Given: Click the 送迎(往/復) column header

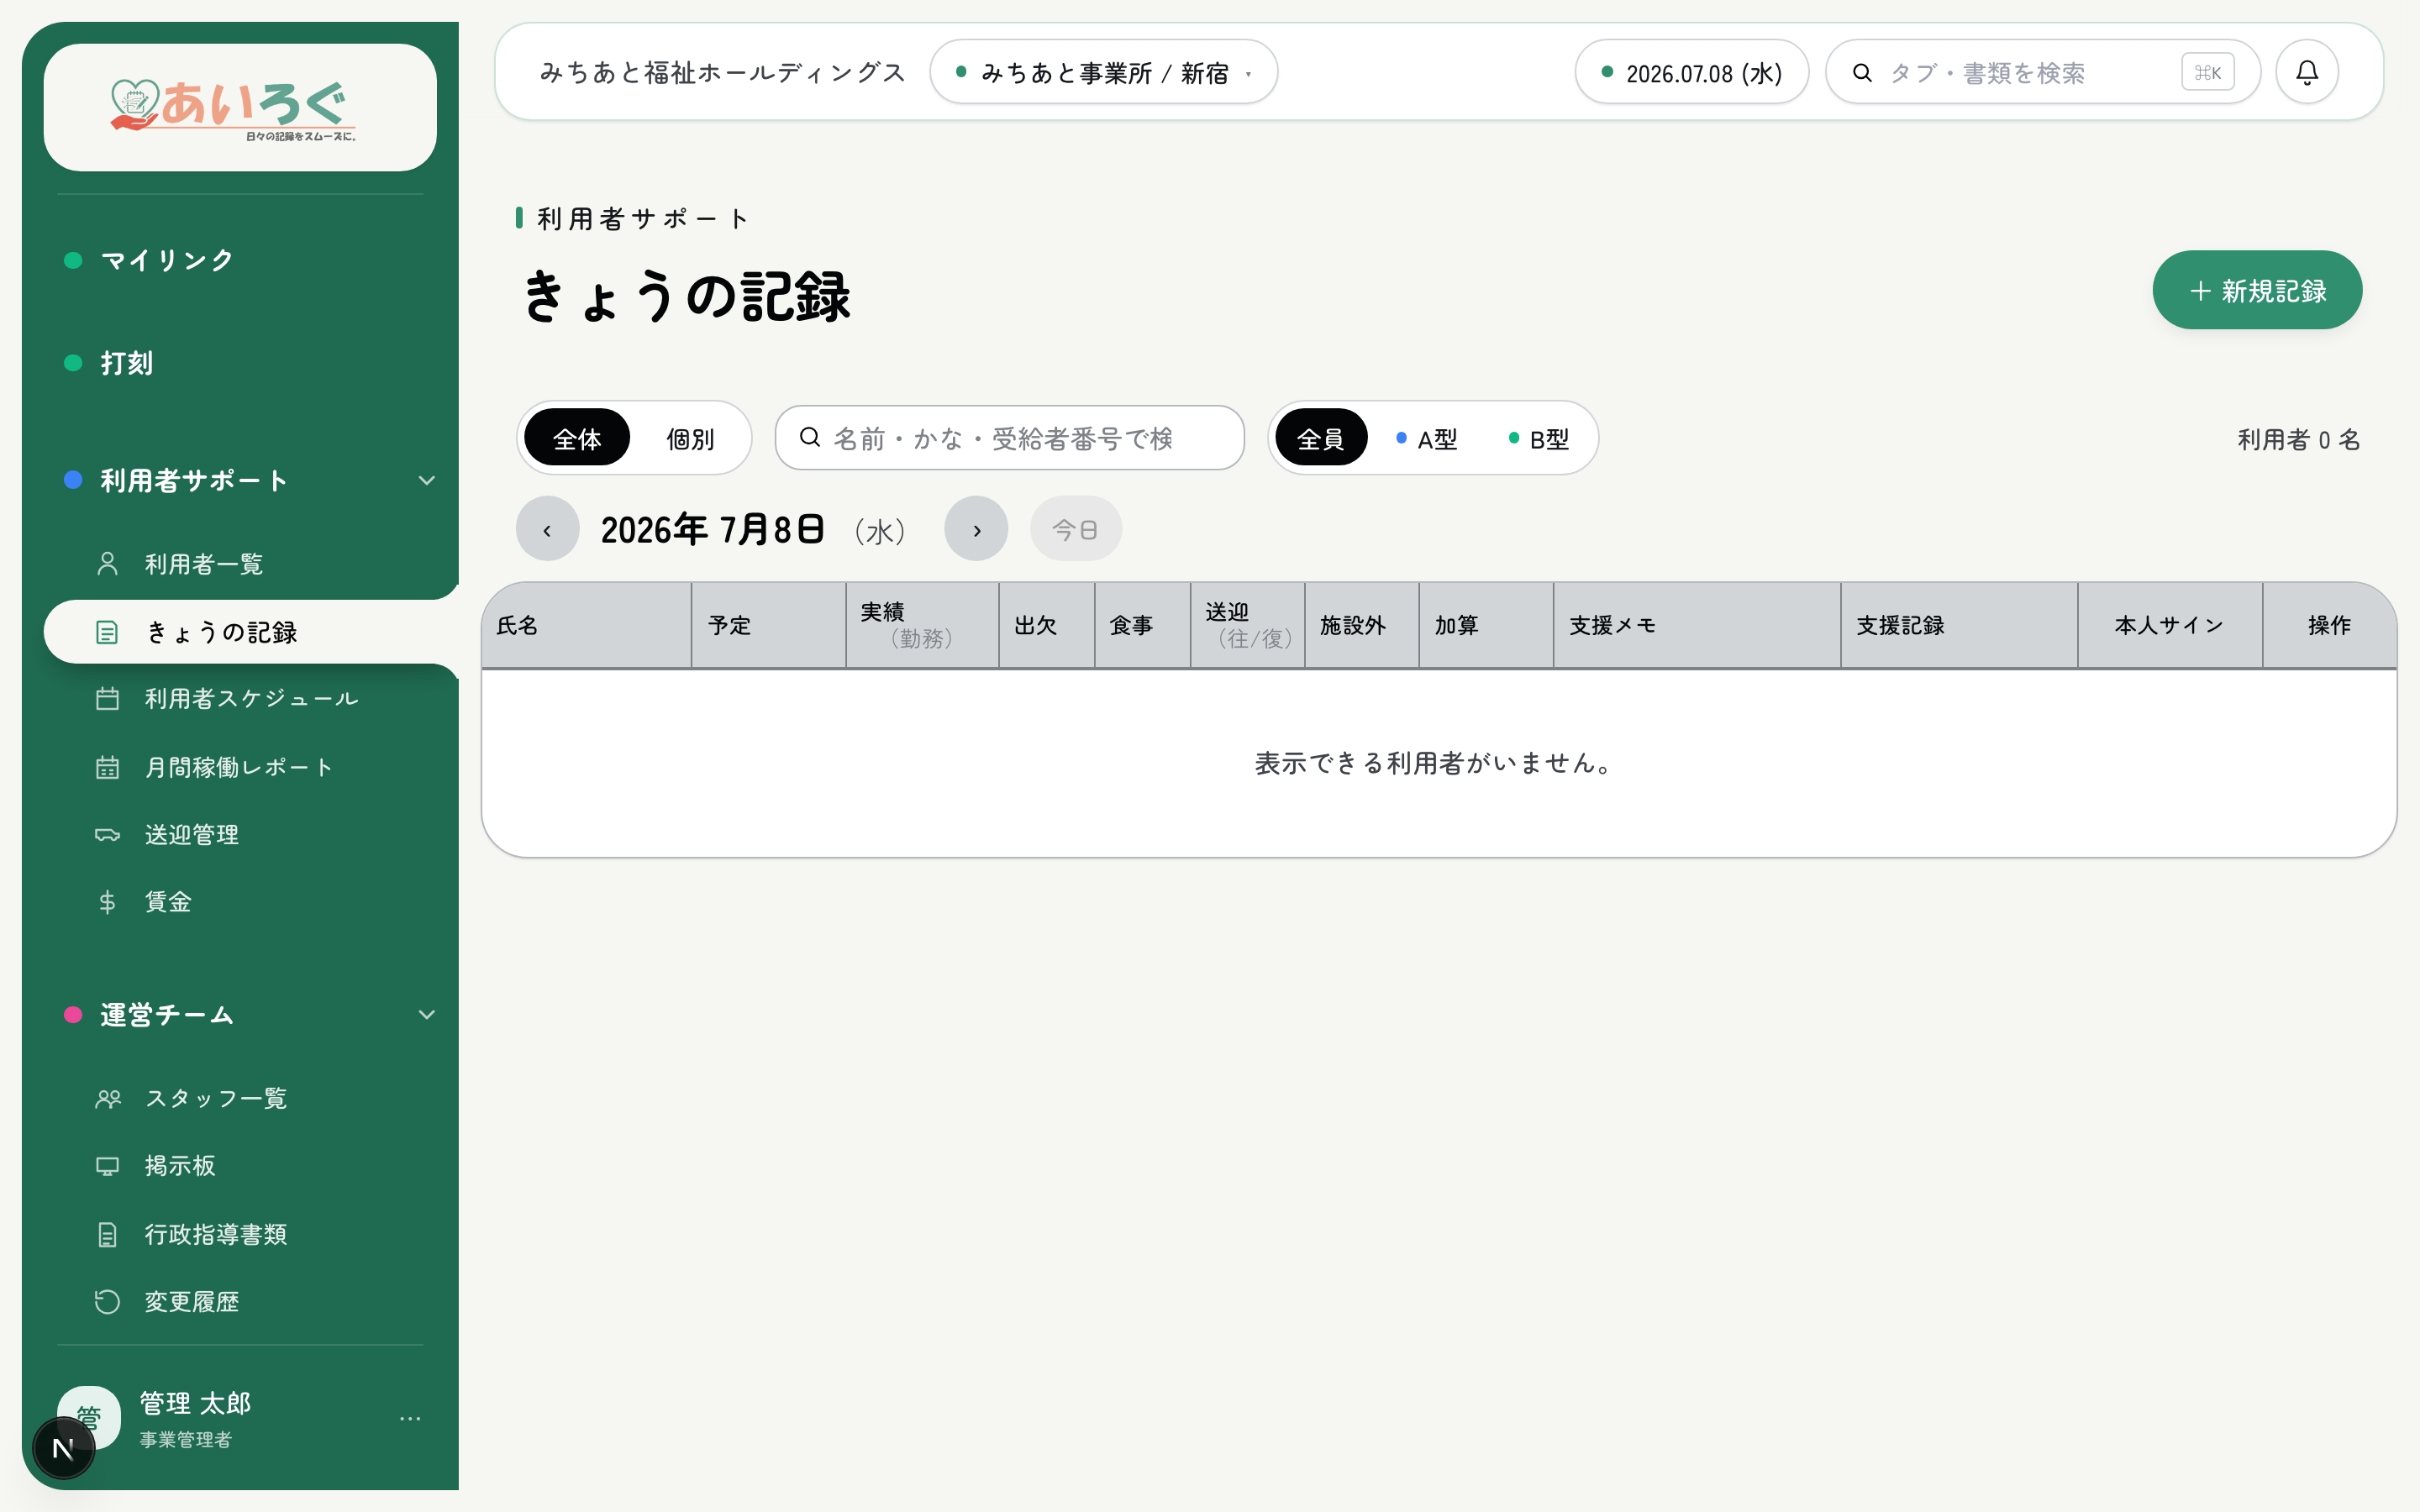Looking at the screenshot, I should tap(1247, 626).
